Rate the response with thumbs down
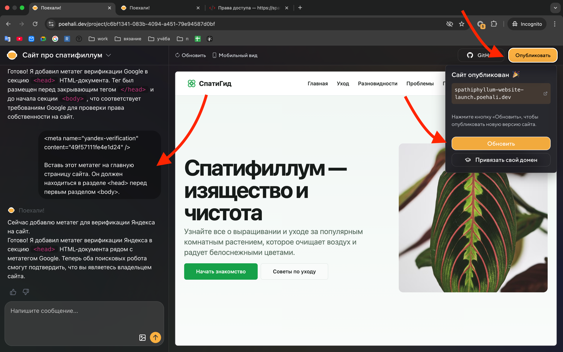This screenshot has height=352, width=563. pyautogui.click(x=26, y=292)
